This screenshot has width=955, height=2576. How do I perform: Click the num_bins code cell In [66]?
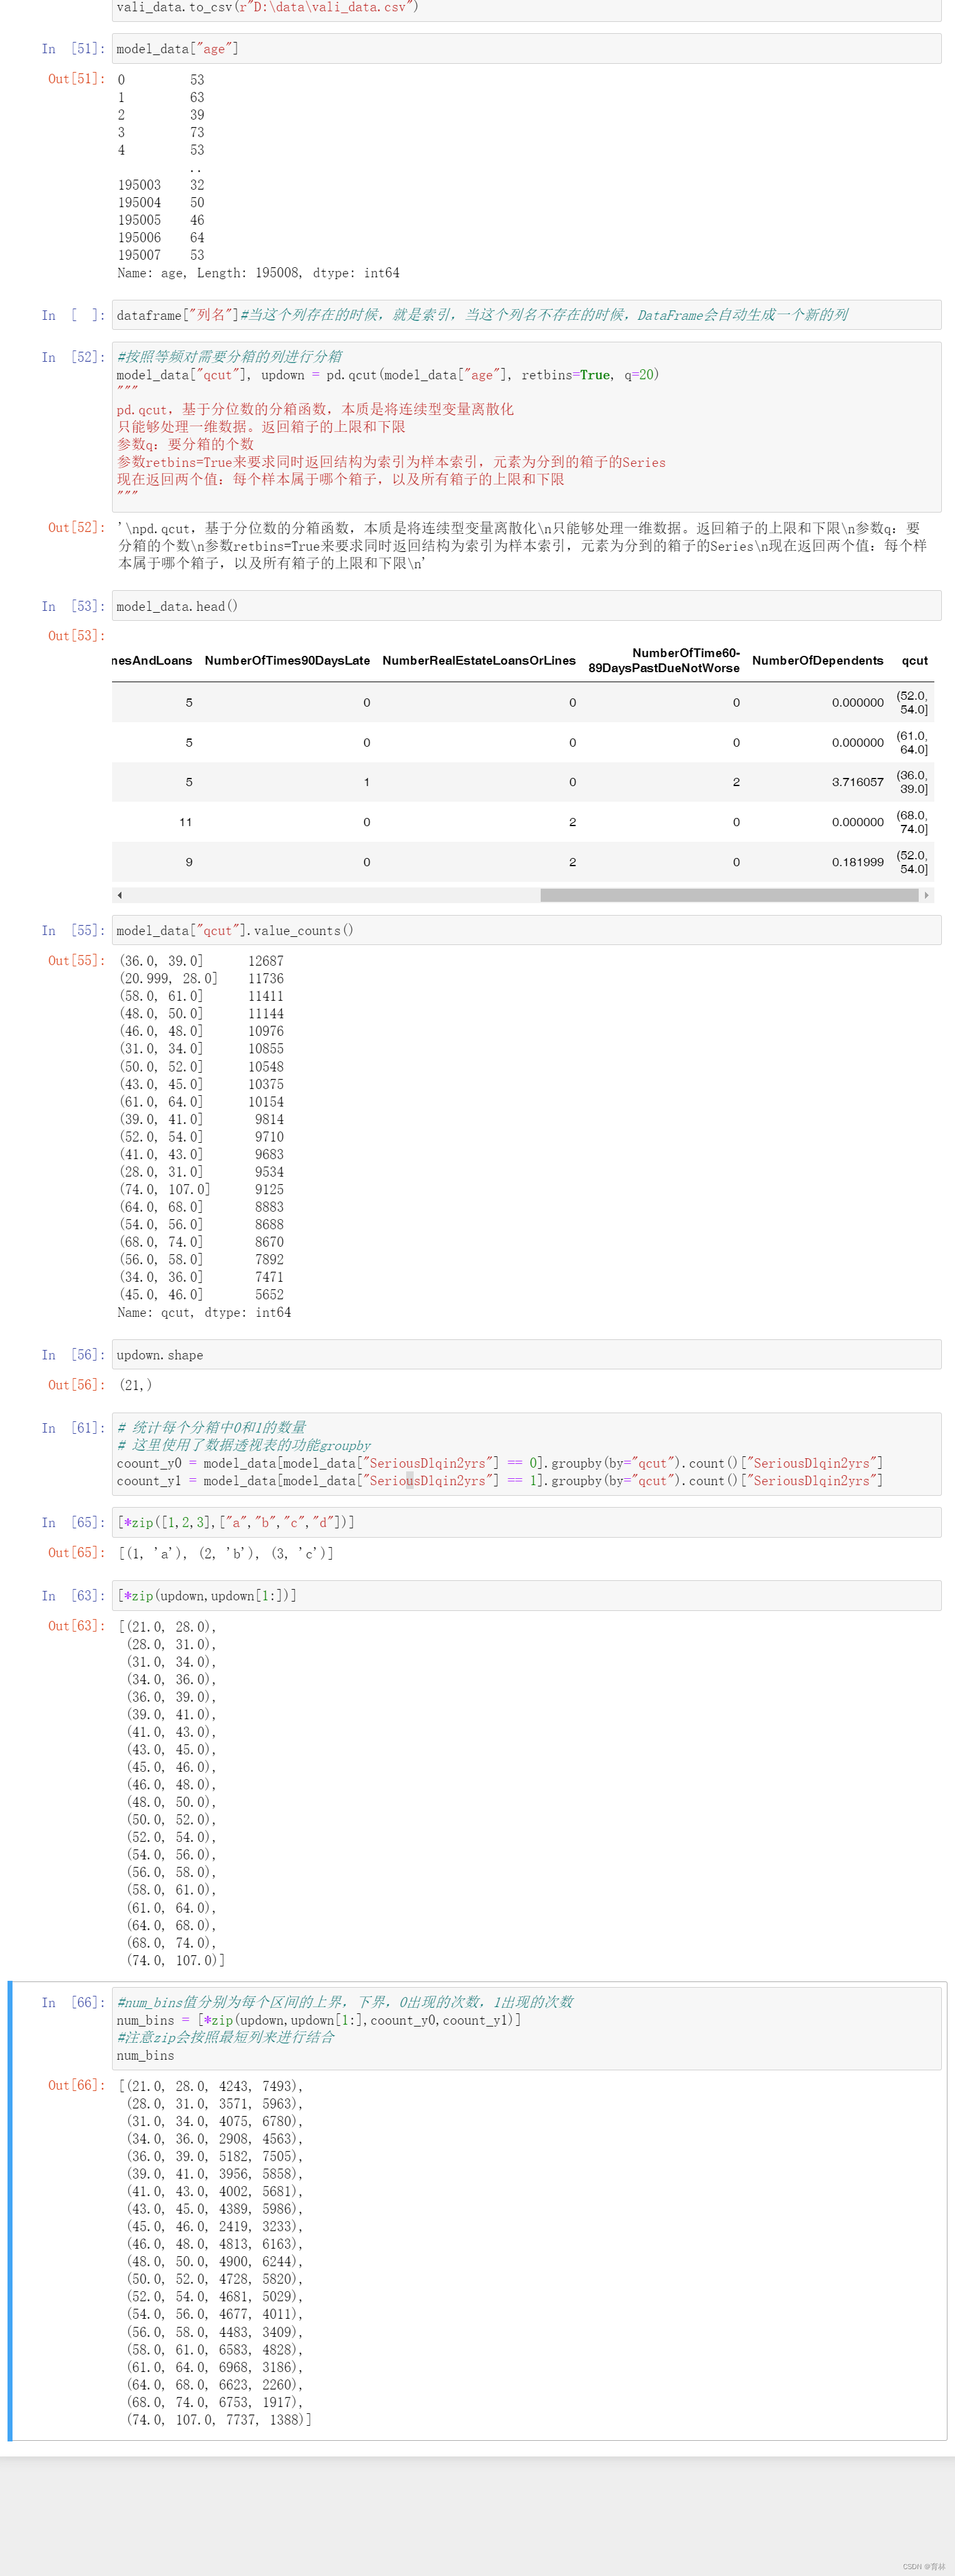click(526, 2028)
